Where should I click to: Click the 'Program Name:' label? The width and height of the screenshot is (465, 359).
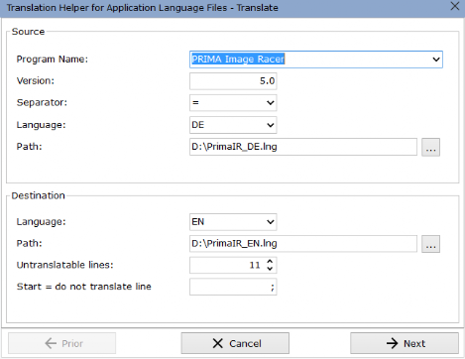53,60
